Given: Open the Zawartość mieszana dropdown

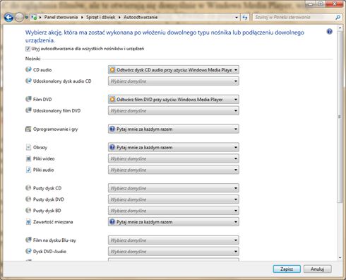Looking at the screenshot, I should (x=174, y=222).
